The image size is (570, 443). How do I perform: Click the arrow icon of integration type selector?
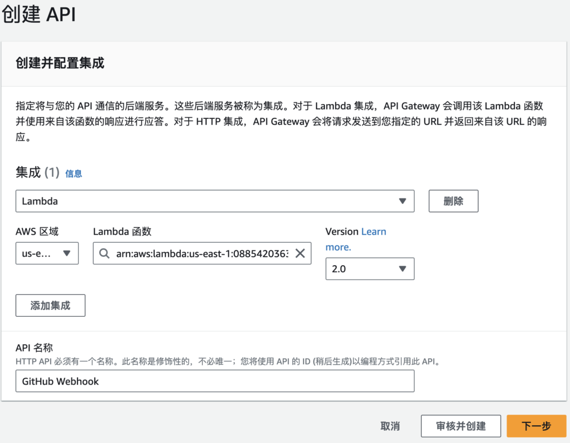(x=402, y=201)
